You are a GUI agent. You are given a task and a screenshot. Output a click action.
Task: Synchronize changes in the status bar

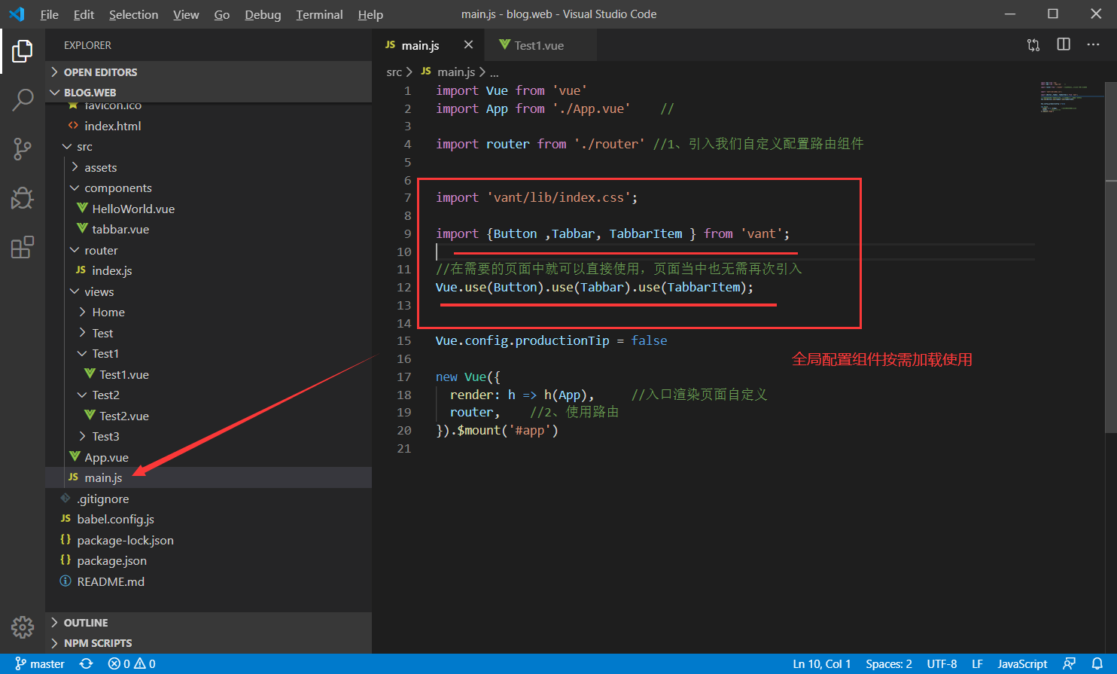click(x=87, y=663)
